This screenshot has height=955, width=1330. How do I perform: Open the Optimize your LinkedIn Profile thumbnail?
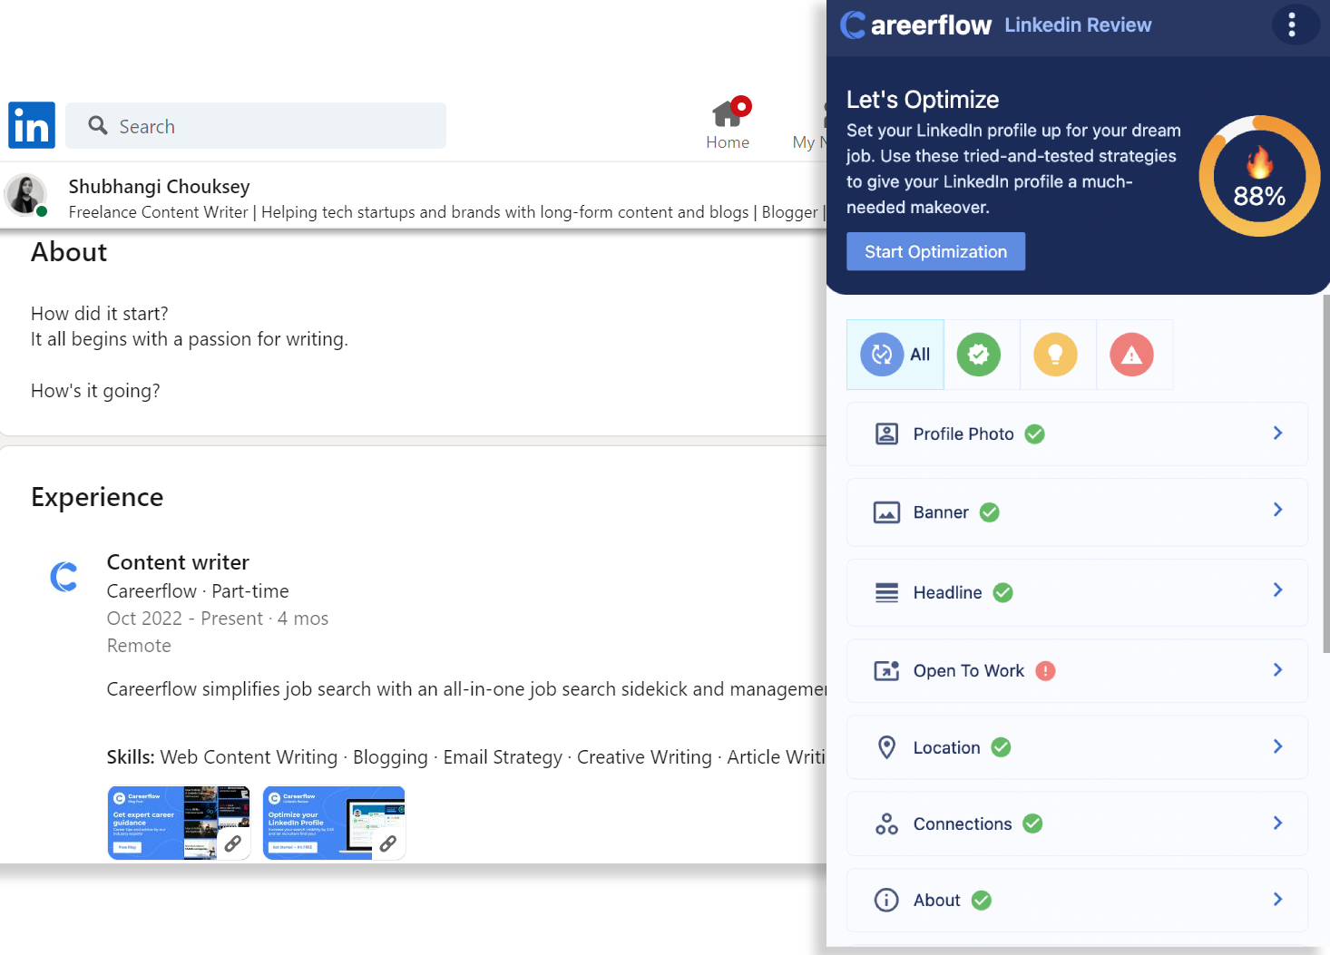(334, 823)
